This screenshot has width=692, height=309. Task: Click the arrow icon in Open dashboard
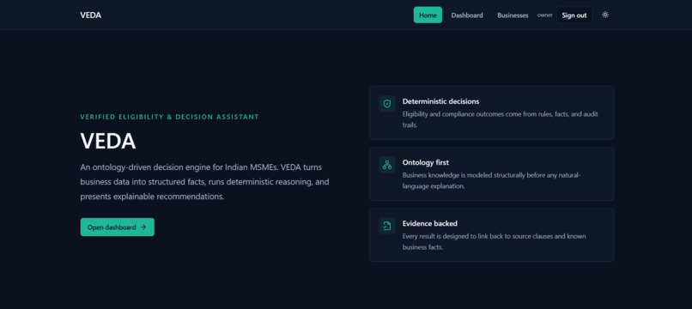pos(143,227)
